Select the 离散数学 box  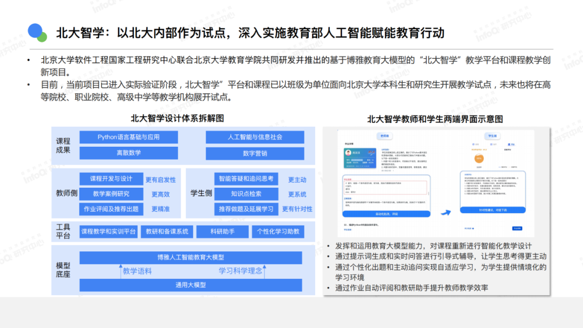click(x=128, y=153)
